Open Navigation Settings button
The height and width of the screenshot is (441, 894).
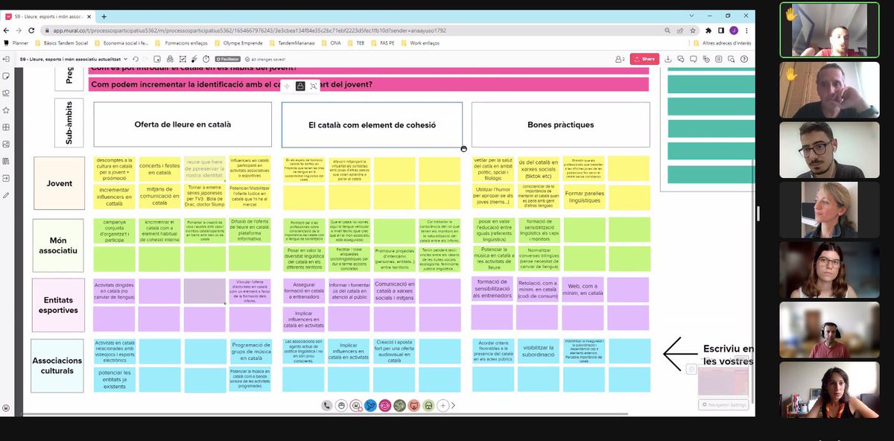point(723,404)
